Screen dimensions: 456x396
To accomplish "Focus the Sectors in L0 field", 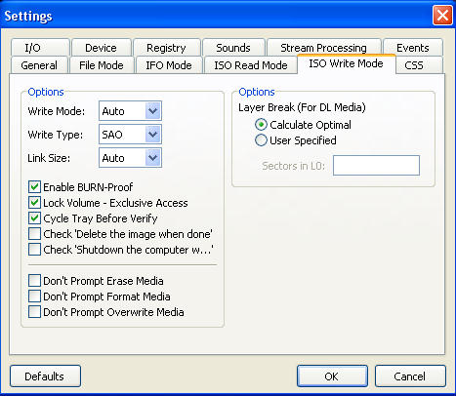I will tap(376, 166).
